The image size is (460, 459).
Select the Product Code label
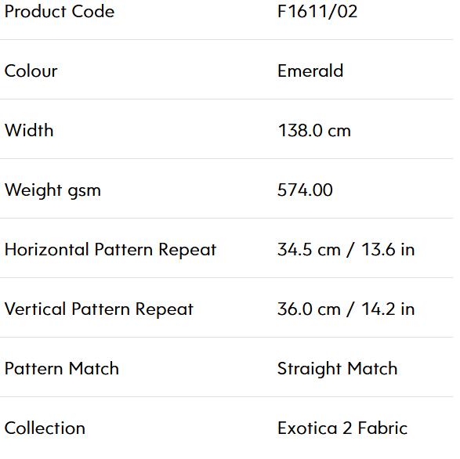(60, 12)
